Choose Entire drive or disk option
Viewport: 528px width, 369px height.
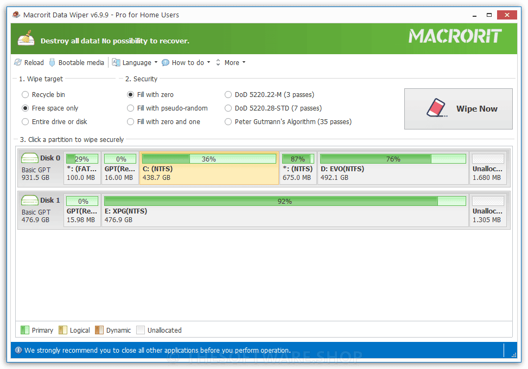click(x=54, y=121)
